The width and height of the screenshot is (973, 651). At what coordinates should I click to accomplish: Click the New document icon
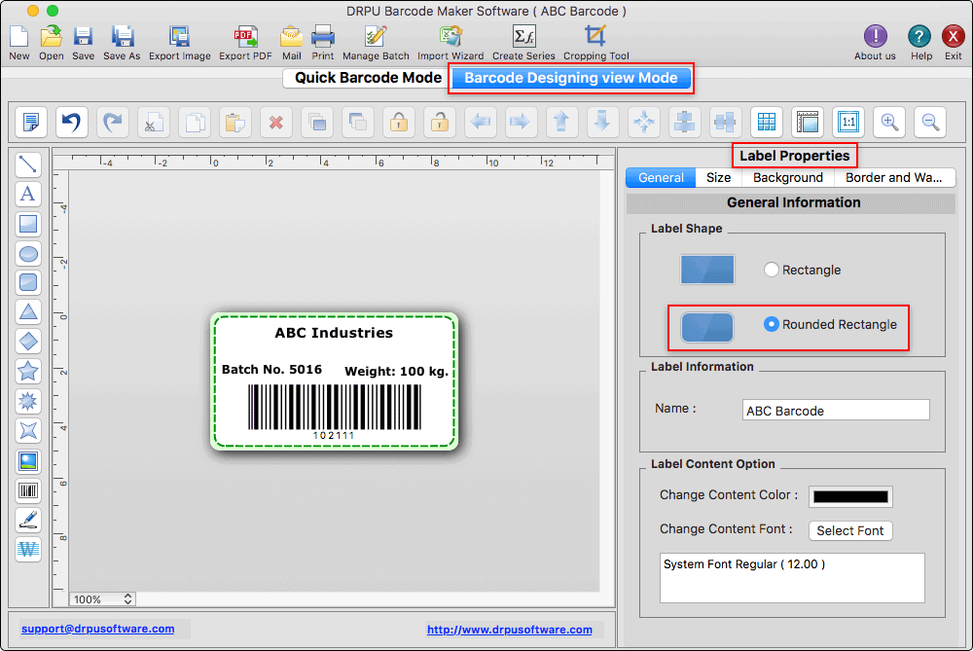pos(19,42)
